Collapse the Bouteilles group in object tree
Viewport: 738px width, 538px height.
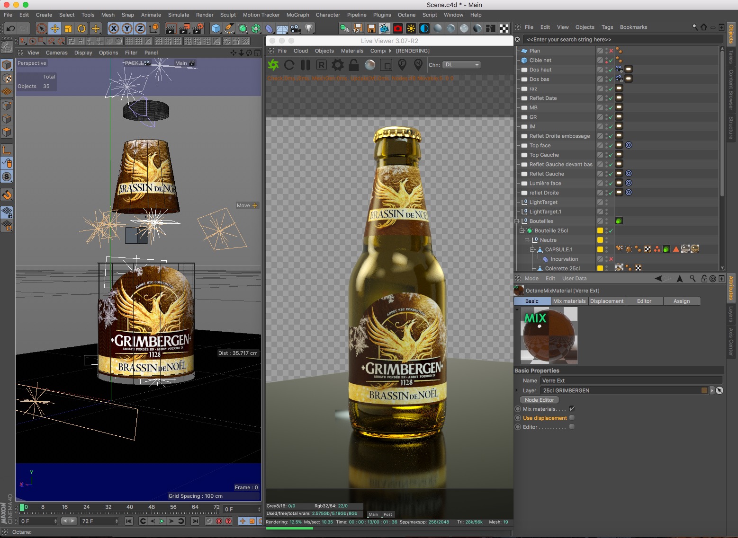click(x=517, y=221)
